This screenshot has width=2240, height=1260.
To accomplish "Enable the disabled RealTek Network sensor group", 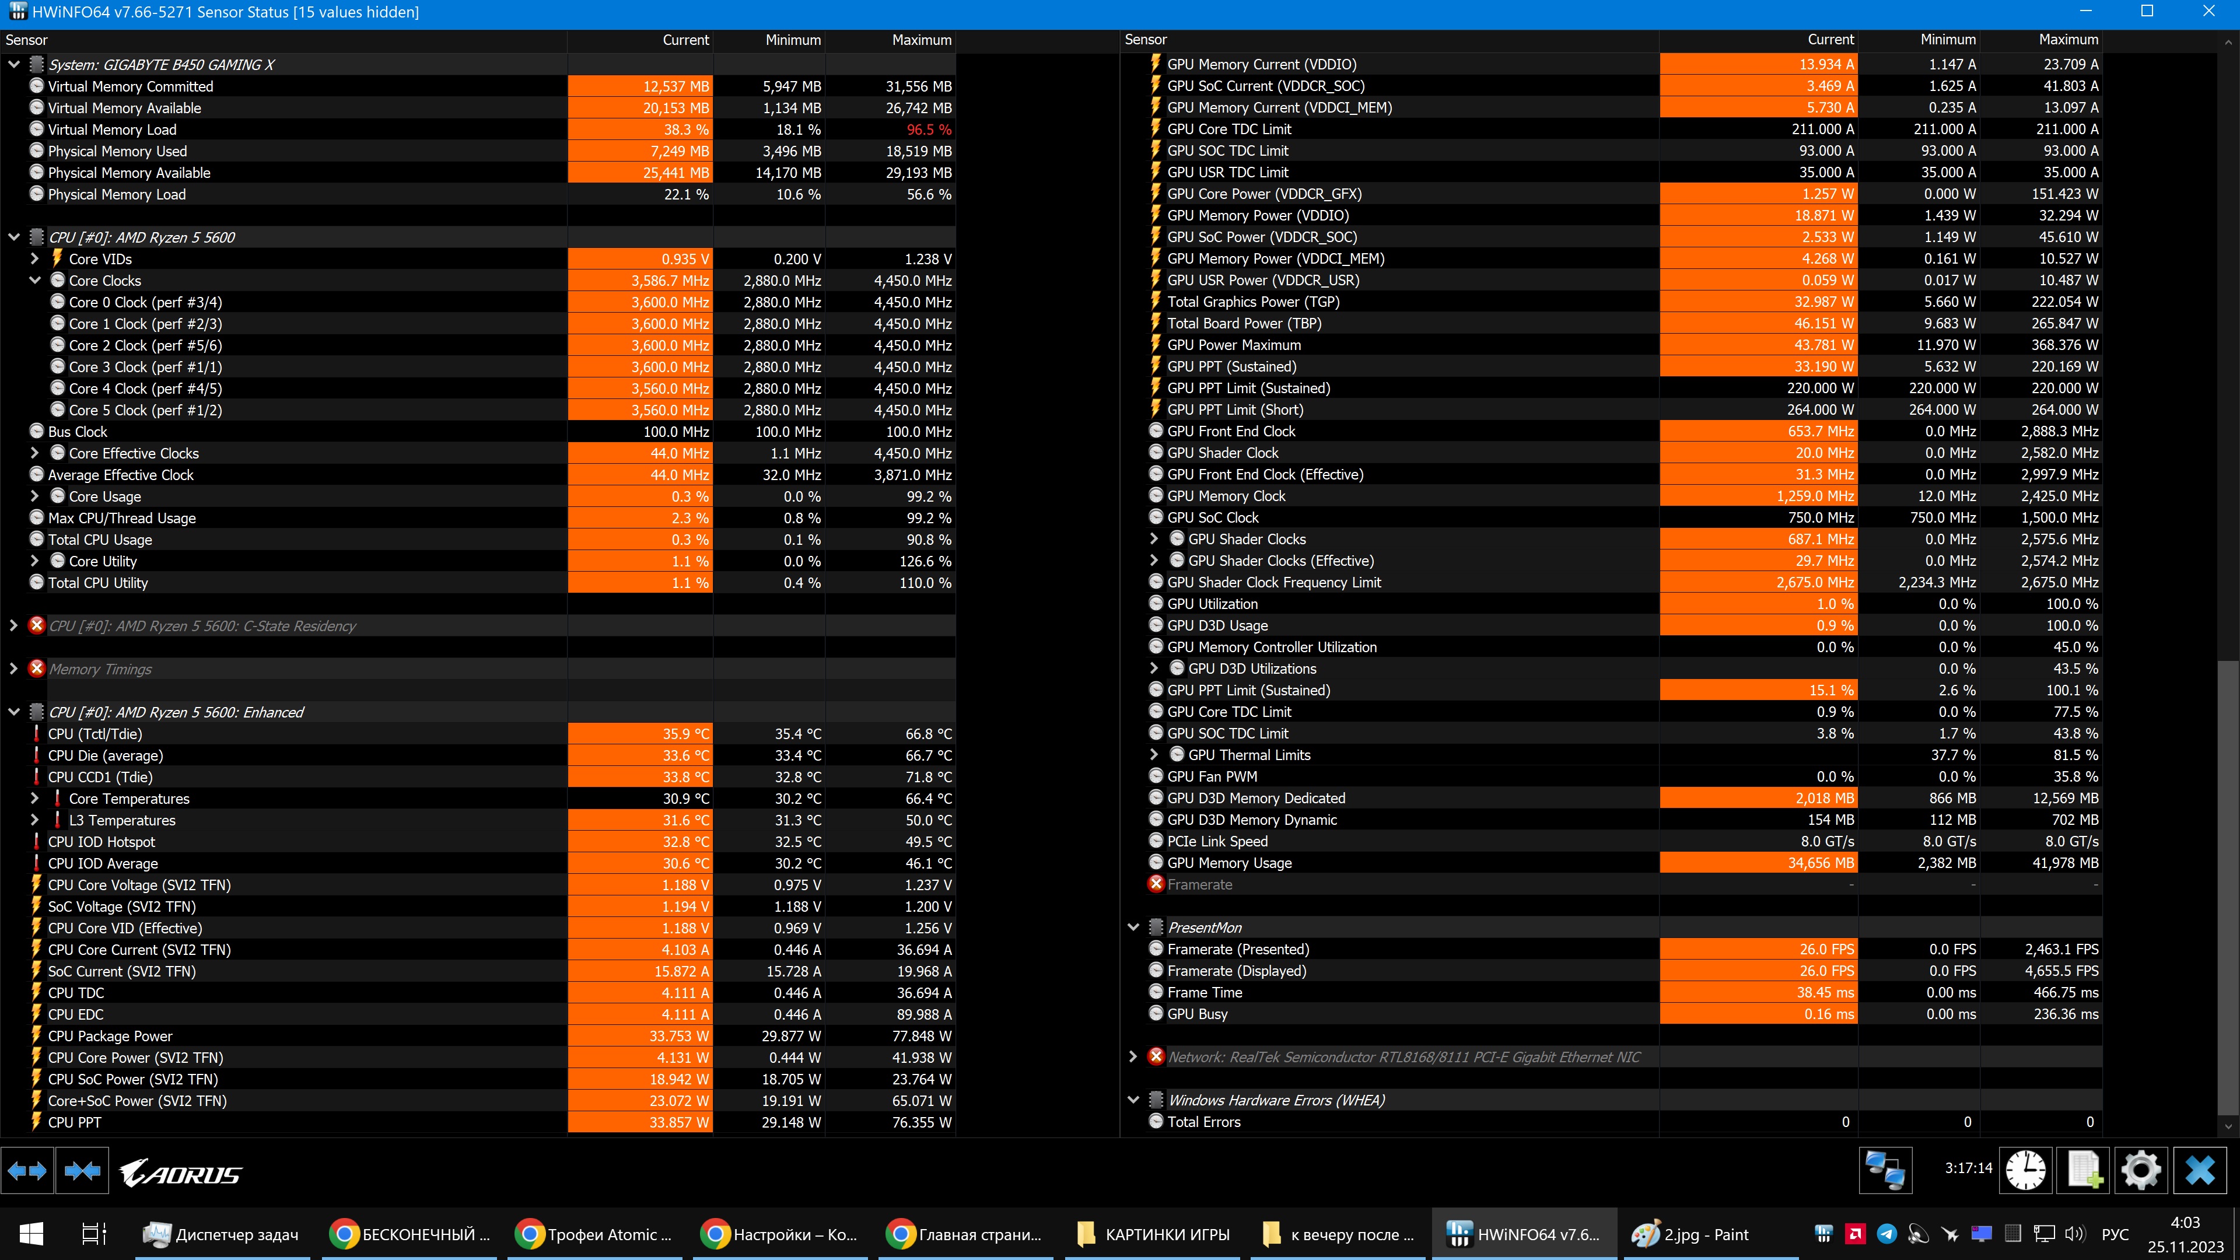I will pyautogui.click(x=1156, y=1056).
